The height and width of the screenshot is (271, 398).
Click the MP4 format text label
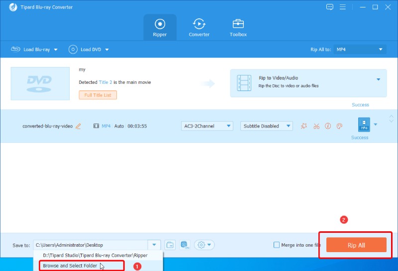click(106, 126)
